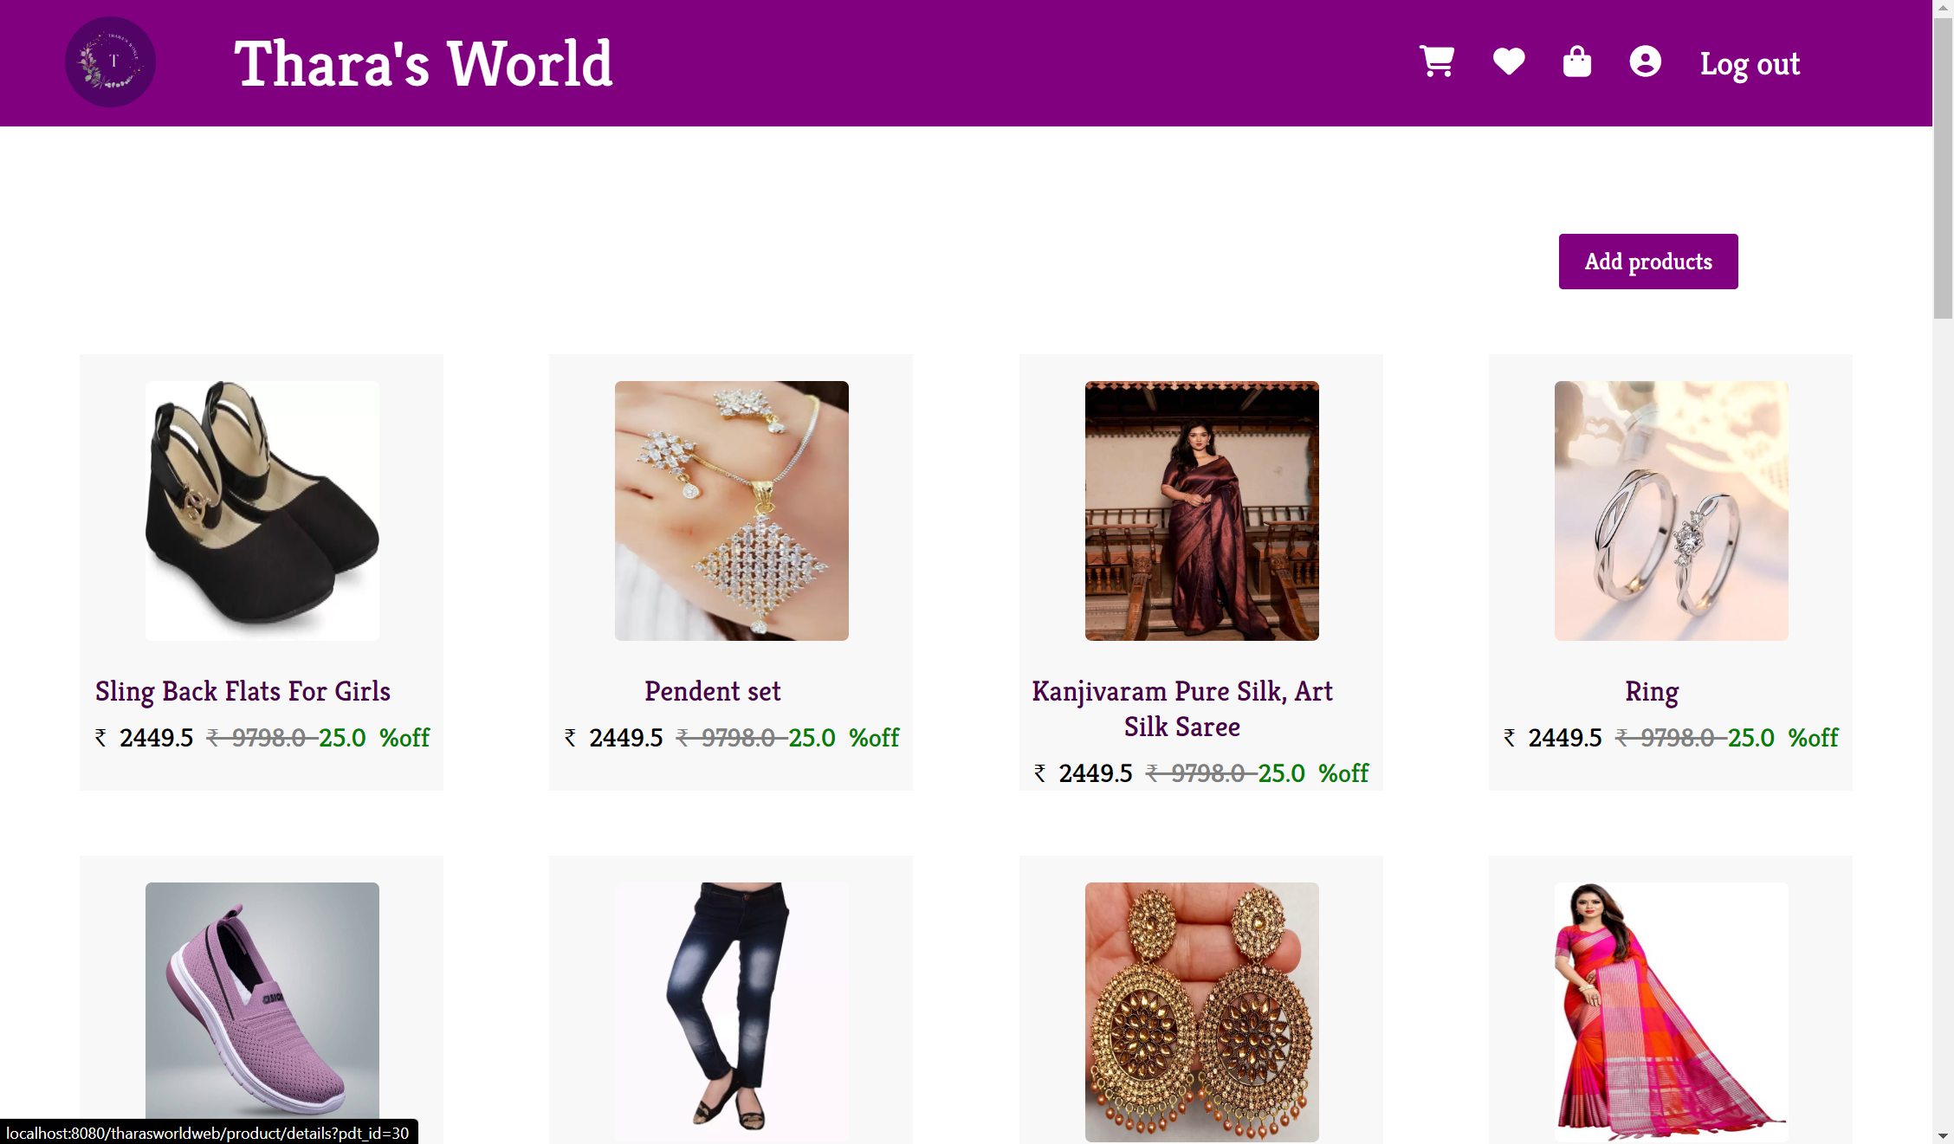Viewport: 1954px width, 1144px height.
Task: Open the user profile icon
Action: 1645,61
